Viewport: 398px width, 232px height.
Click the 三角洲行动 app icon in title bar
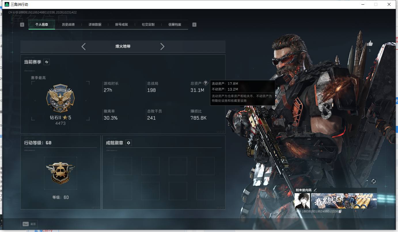7,4
